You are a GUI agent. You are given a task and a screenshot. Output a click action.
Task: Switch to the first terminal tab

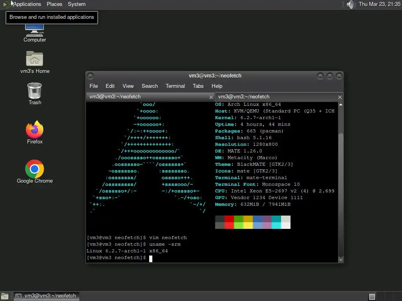(150, 97)
